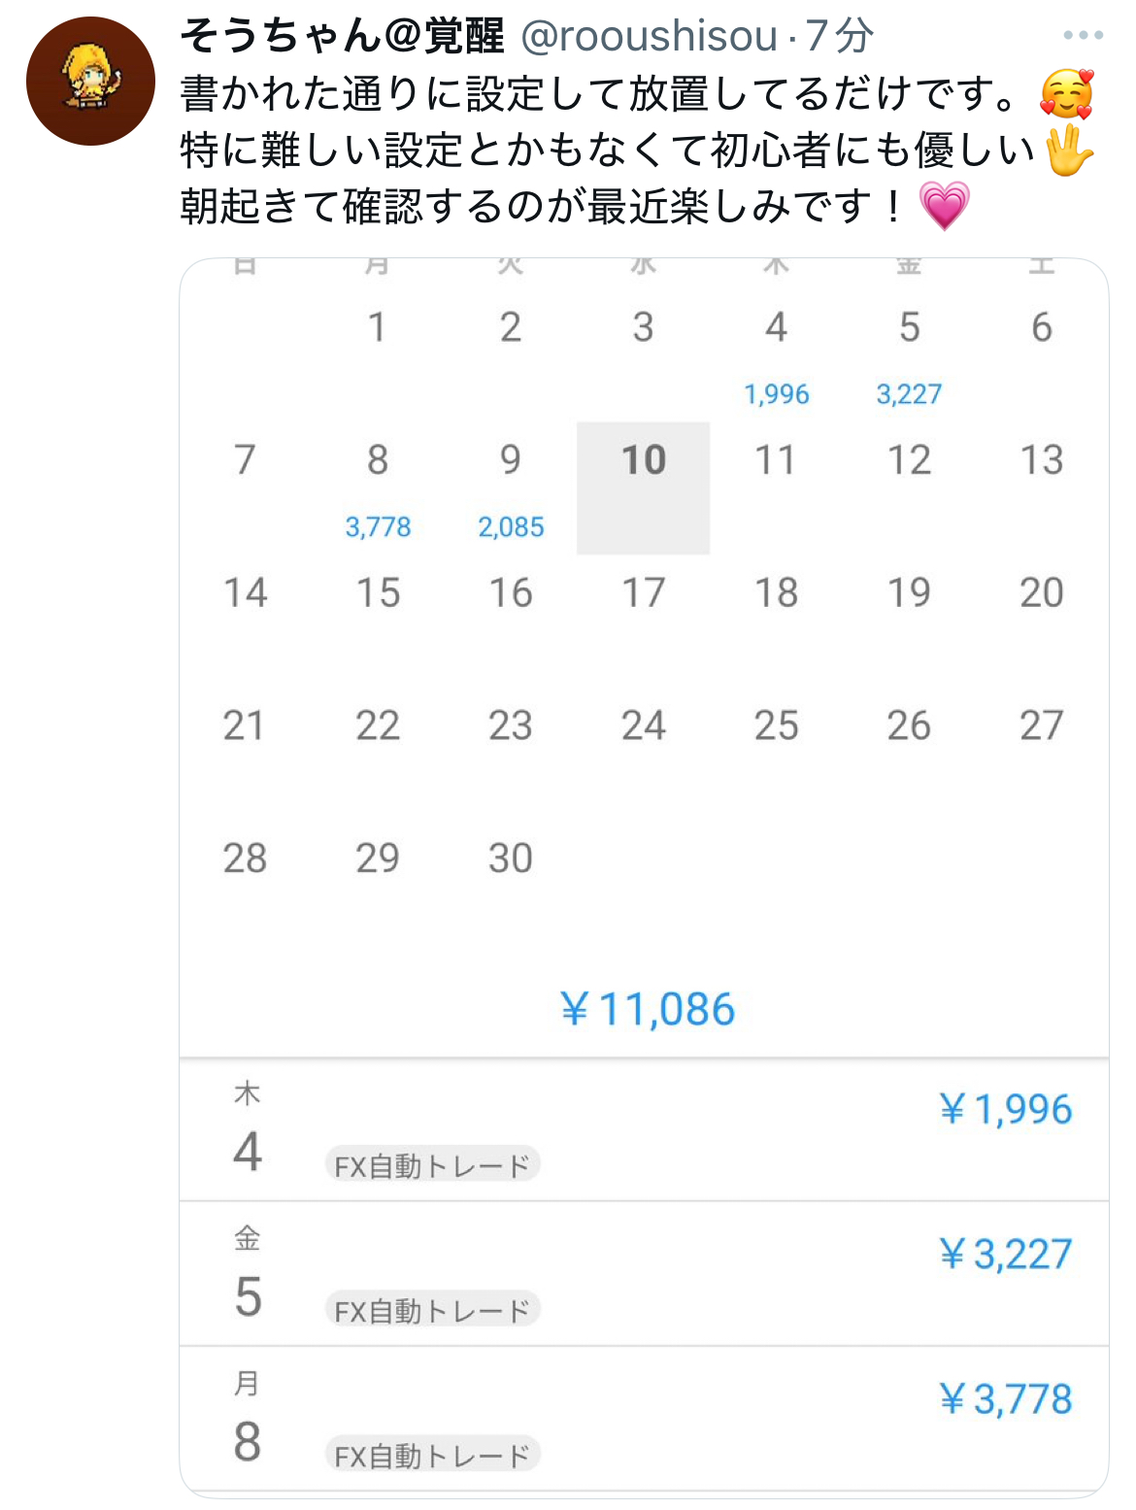This screenshot has width=1136, height=1510.
Task: Click the pixel-art profile avatar
Action: [x=90, y=81]
